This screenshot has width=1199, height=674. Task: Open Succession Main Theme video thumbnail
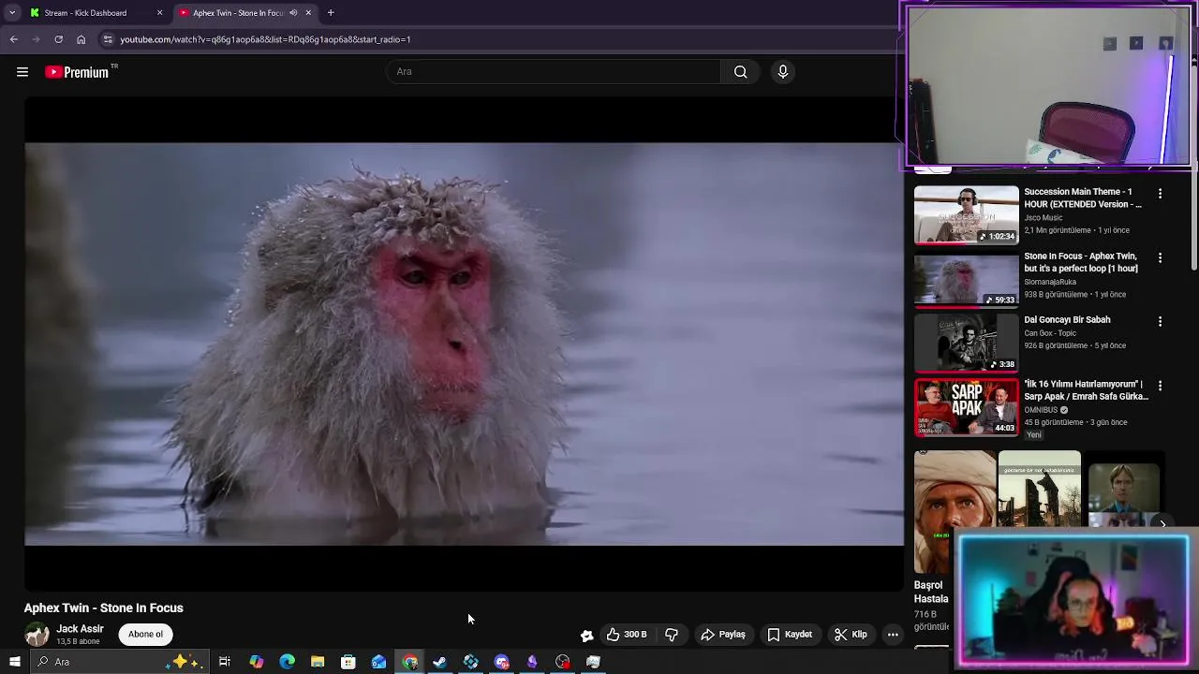[966, 214]
